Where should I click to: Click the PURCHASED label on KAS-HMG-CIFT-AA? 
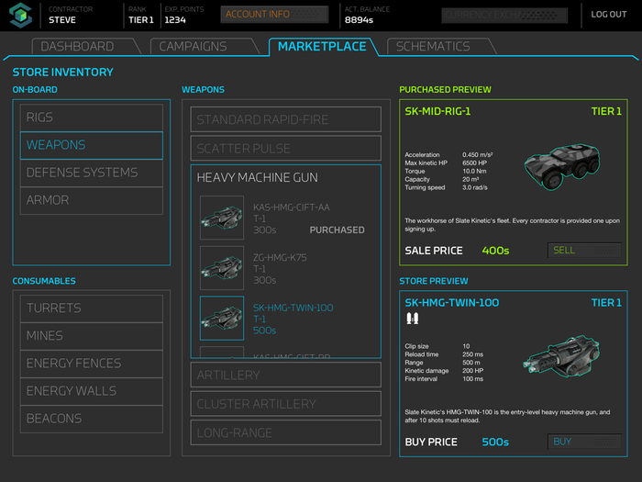[337, 230]
